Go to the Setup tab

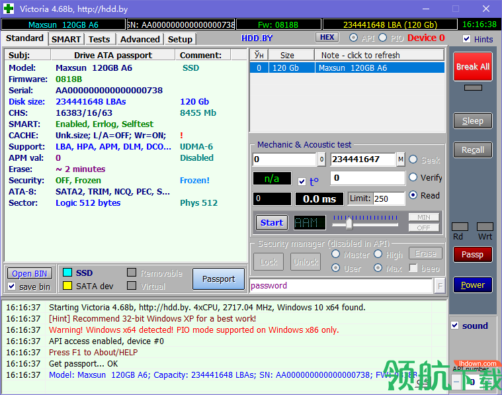point(180,40)
